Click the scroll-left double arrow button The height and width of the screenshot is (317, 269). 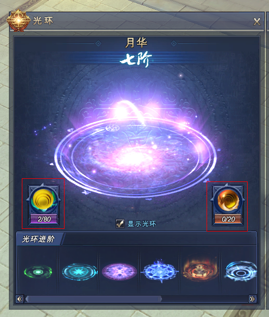[x=20, y=299]
